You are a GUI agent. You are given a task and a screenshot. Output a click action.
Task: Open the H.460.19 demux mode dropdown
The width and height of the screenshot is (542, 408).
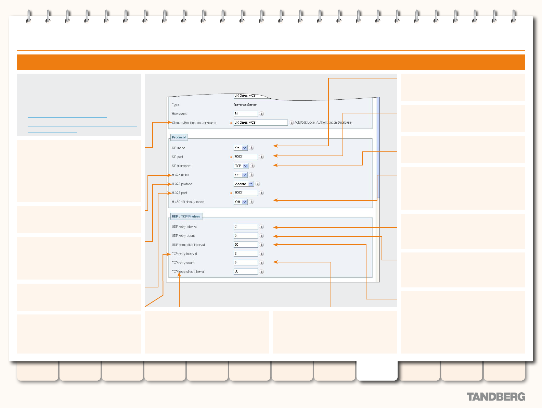[x=241, y=202]
